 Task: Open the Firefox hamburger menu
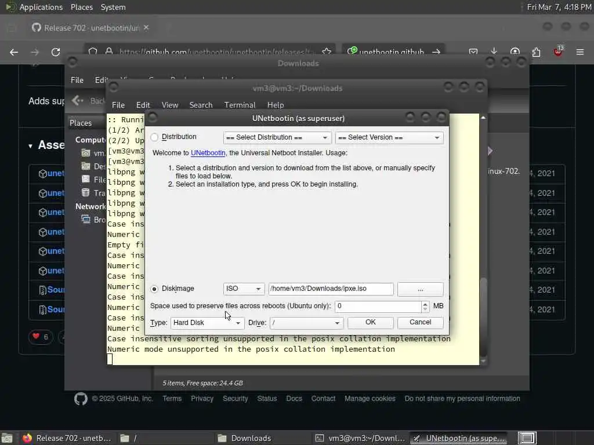(x=580, y=52)
